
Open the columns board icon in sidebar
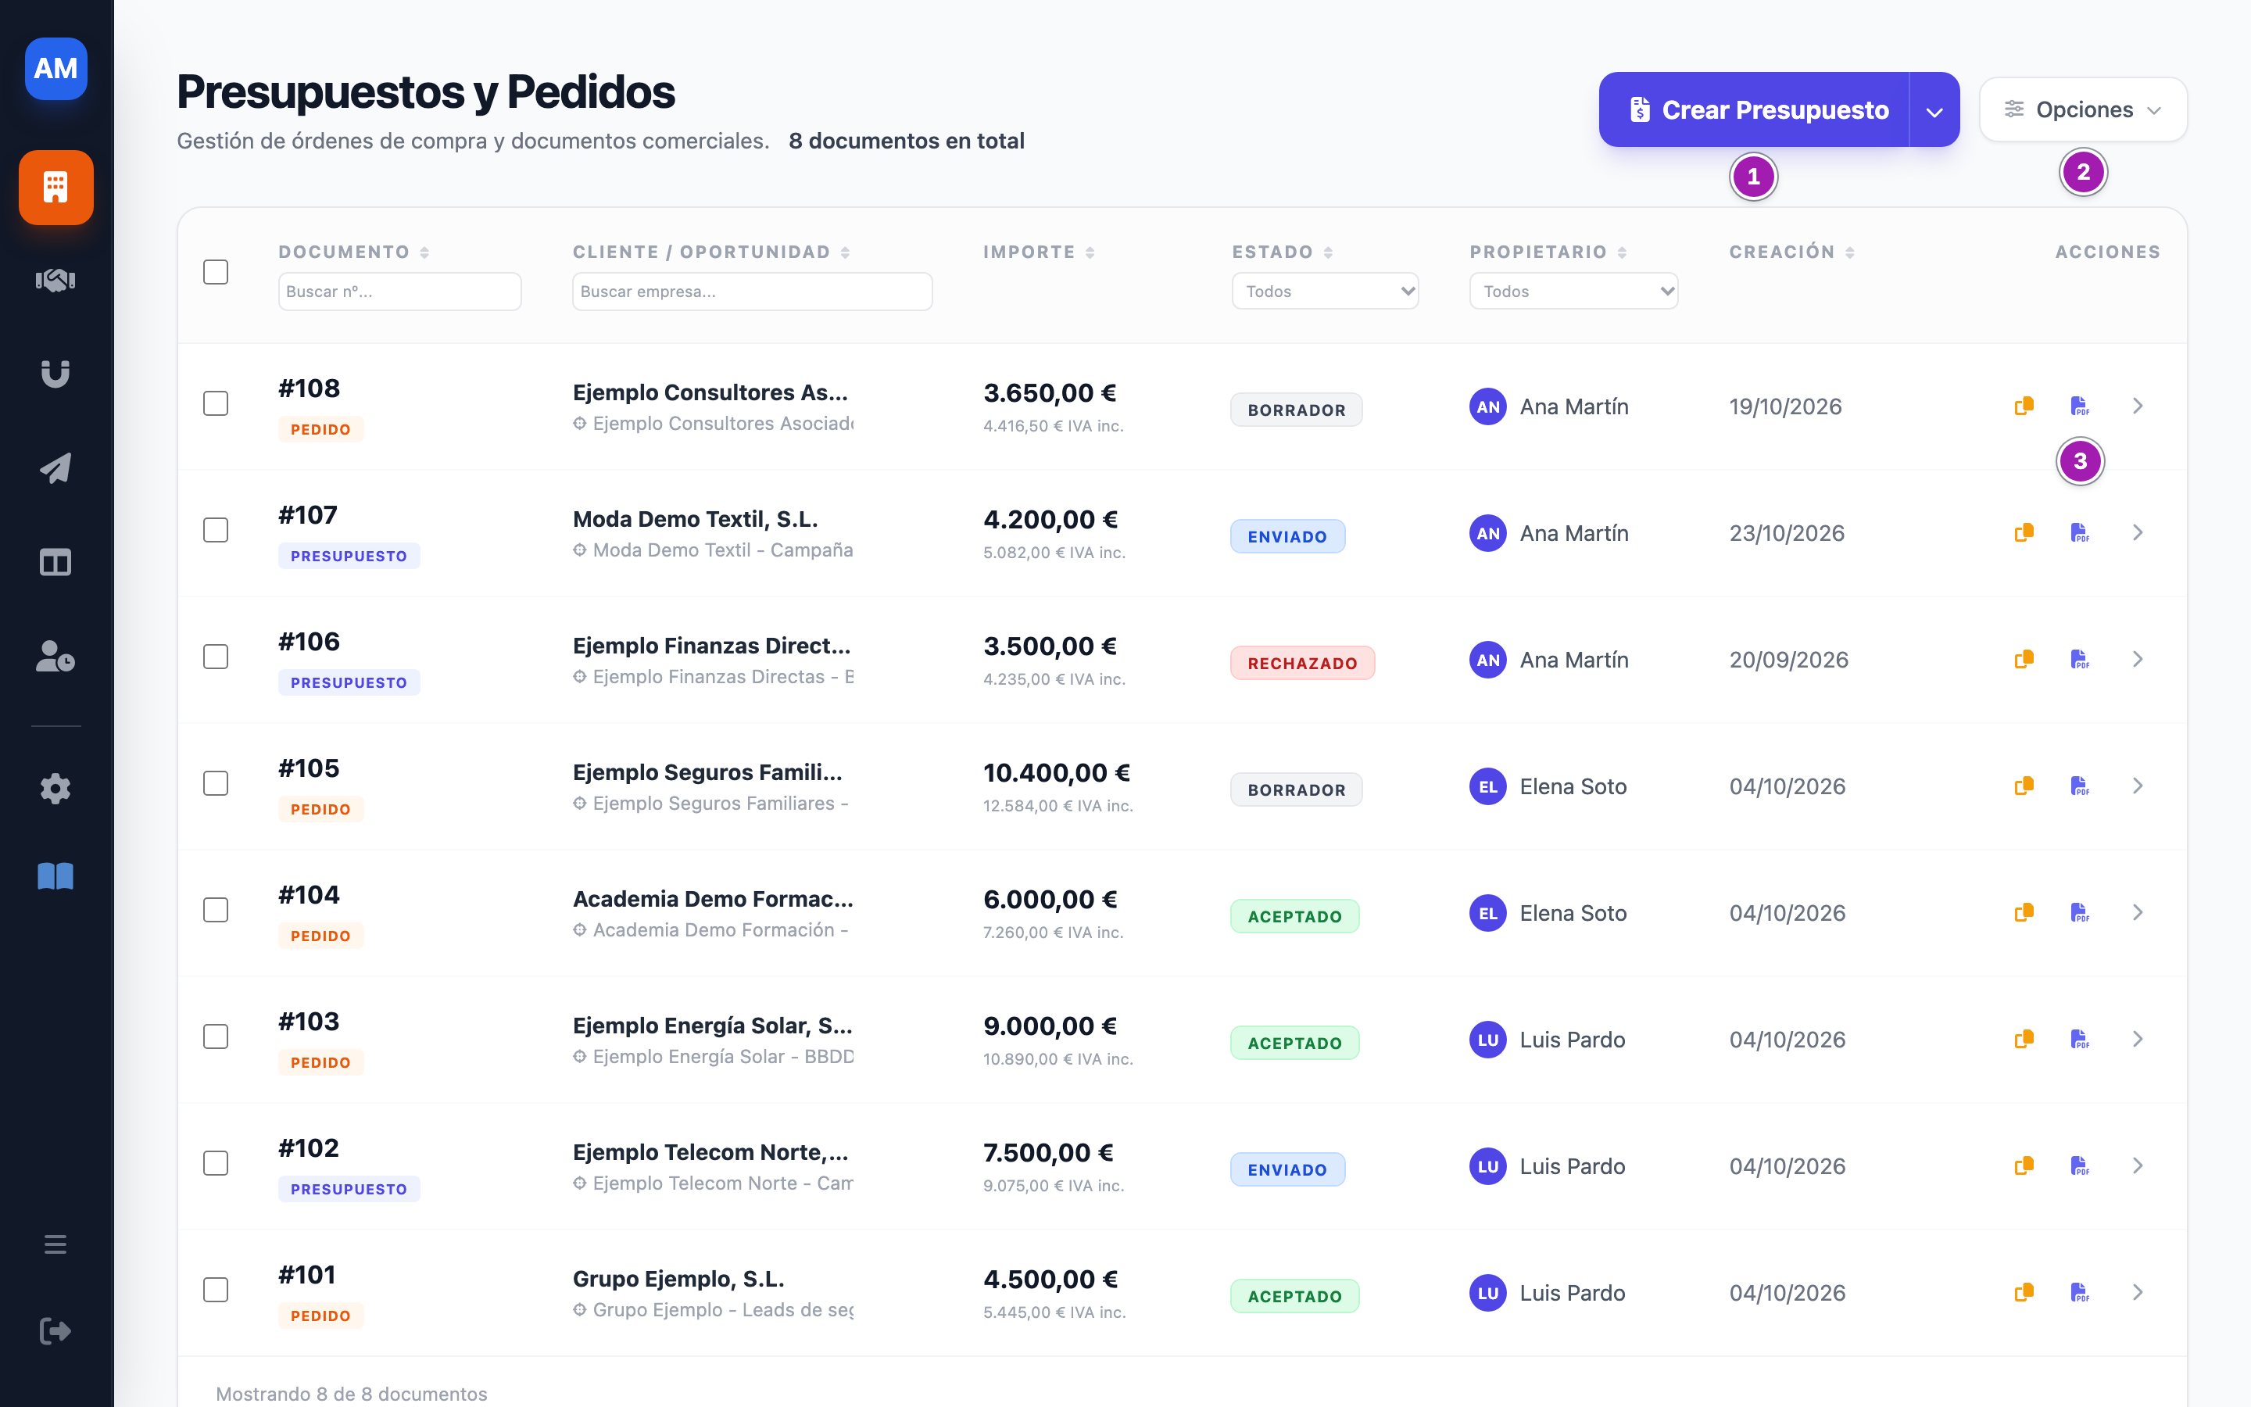click(55, 562)
